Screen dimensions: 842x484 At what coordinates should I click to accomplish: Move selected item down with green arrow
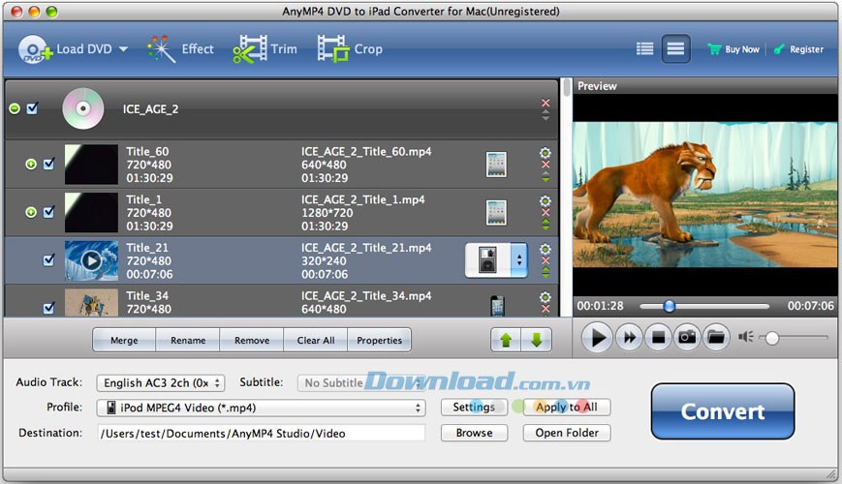point(537,340)
